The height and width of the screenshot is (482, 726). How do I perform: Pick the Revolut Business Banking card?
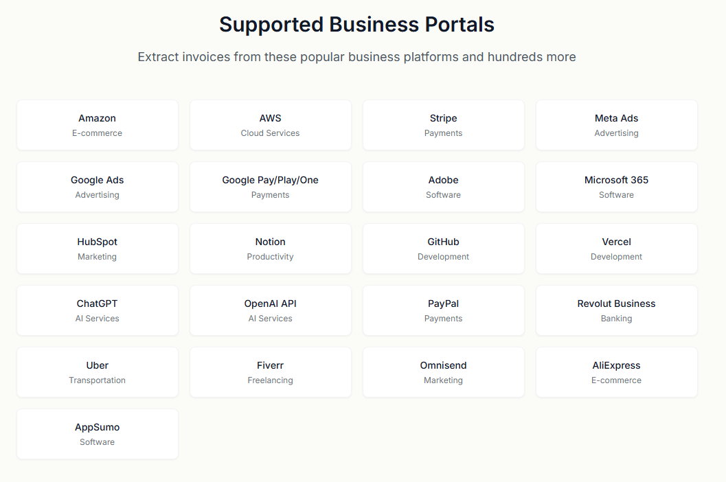tap(617, 310)
